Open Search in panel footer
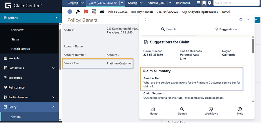This screenshot has height=123, width=261. coord(182,111)
